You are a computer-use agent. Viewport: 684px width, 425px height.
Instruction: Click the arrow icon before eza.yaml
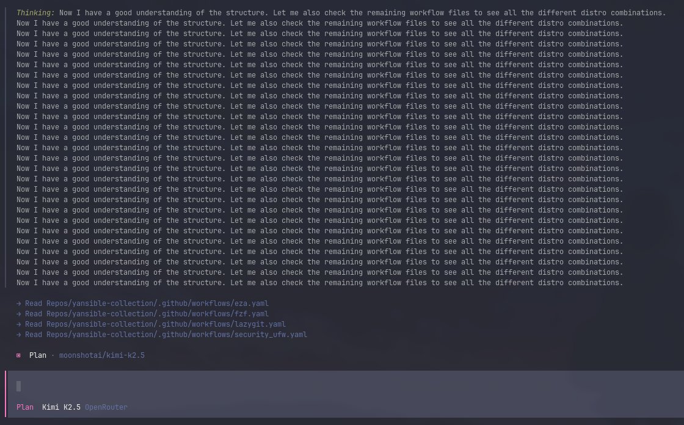click(19, 303)
